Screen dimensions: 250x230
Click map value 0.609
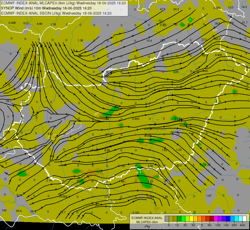(x=218, y=55)
